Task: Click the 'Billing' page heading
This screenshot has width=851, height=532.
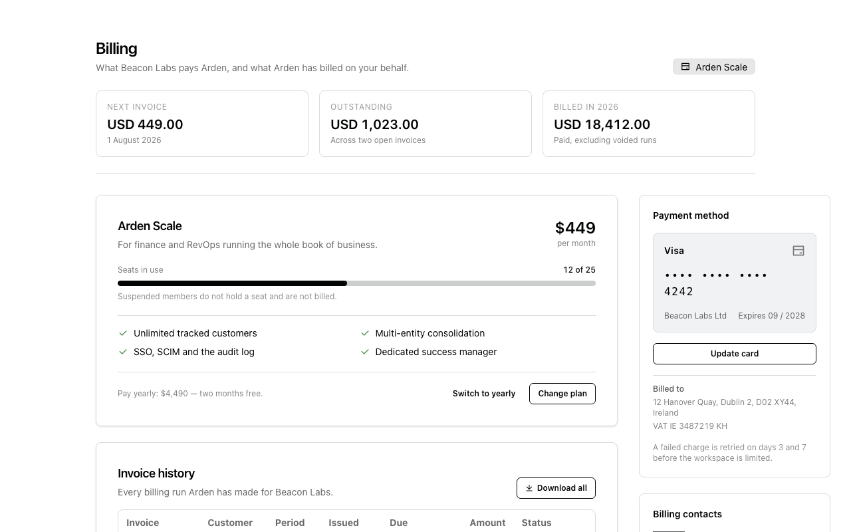Action: 116,49
